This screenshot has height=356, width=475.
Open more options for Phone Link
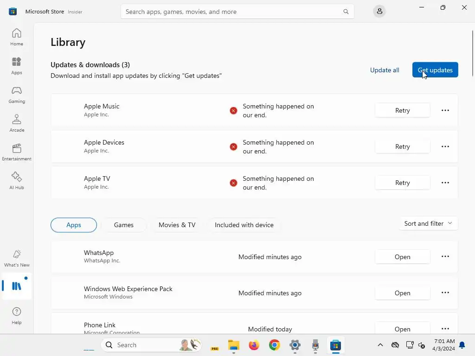click(445, 329)
